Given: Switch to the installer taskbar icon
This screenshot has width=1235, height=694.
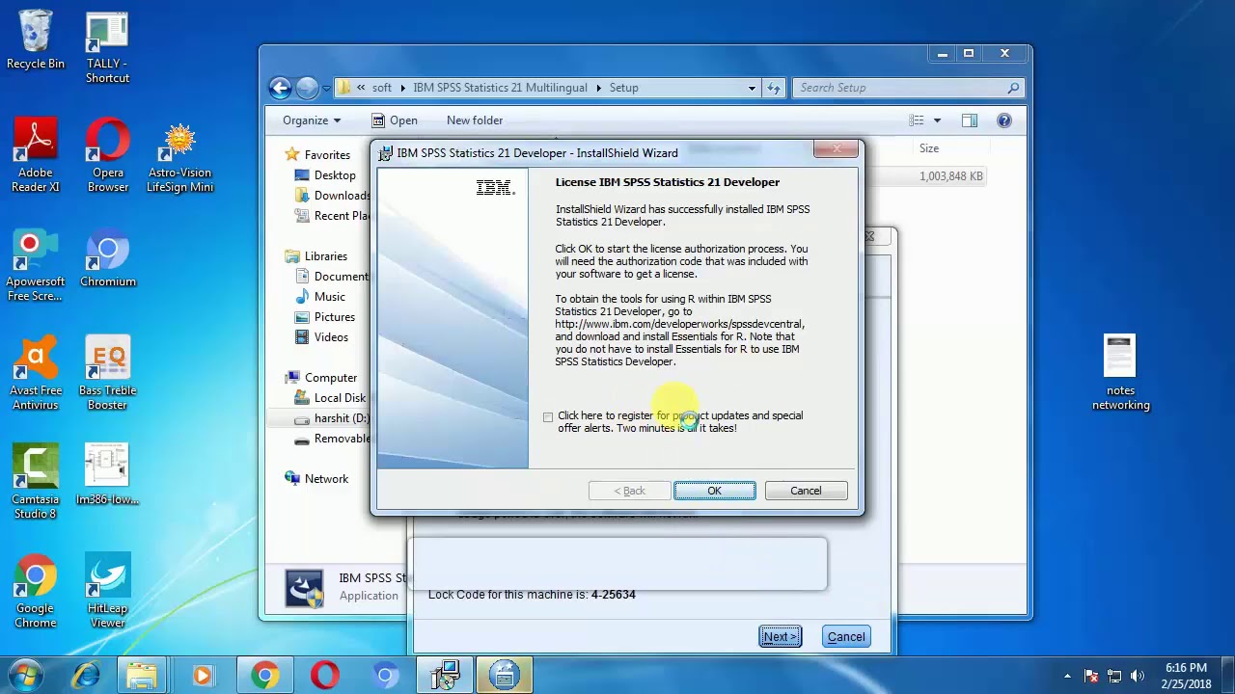Looking at the screenshot, I should [445, 676].
